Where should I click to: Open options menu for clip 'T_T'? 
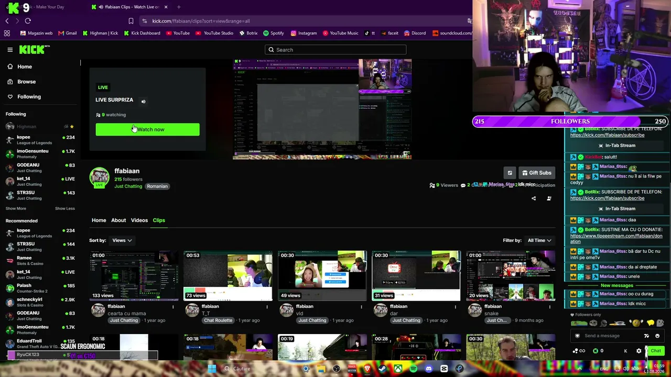267,307
